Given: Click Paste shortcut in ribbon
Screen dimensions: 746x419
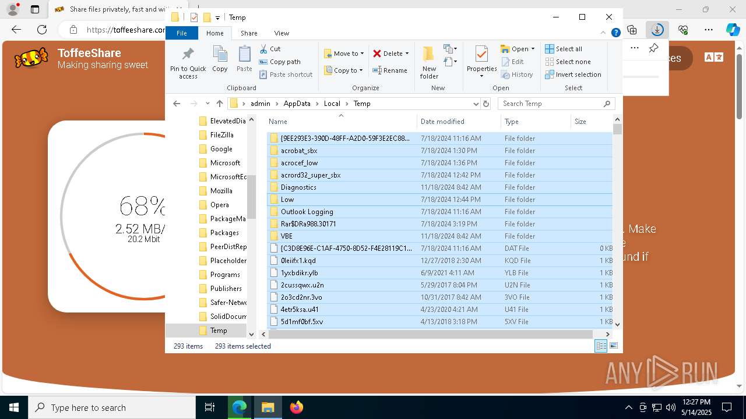Looking at the screenshot, I should pos(286,74).
